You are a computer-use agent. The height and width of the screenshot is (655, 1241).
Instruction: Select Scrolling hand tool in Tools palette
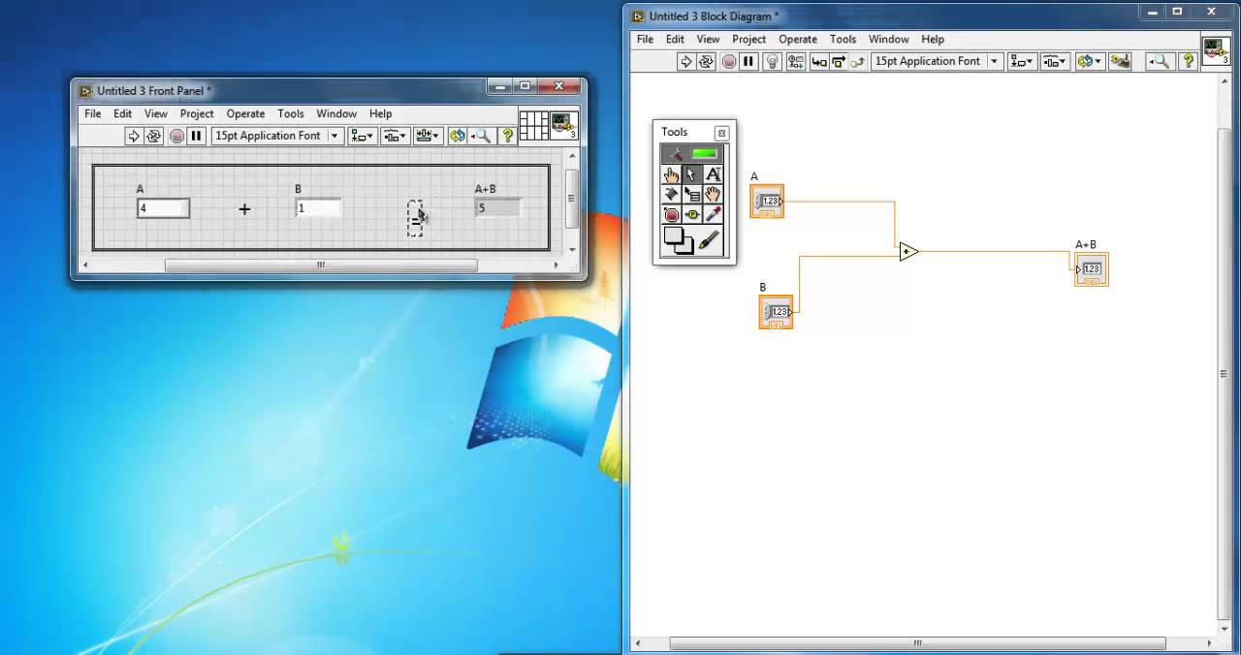click(714, 195)
